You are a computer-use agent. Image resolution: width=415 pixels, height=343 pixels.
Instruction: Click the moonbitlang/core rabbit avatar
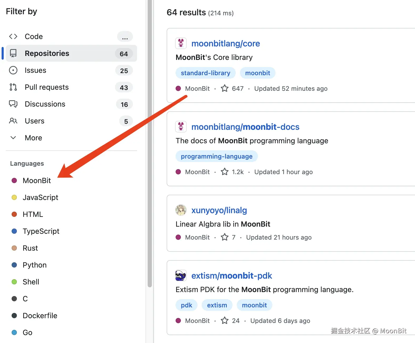pos(181,43)
